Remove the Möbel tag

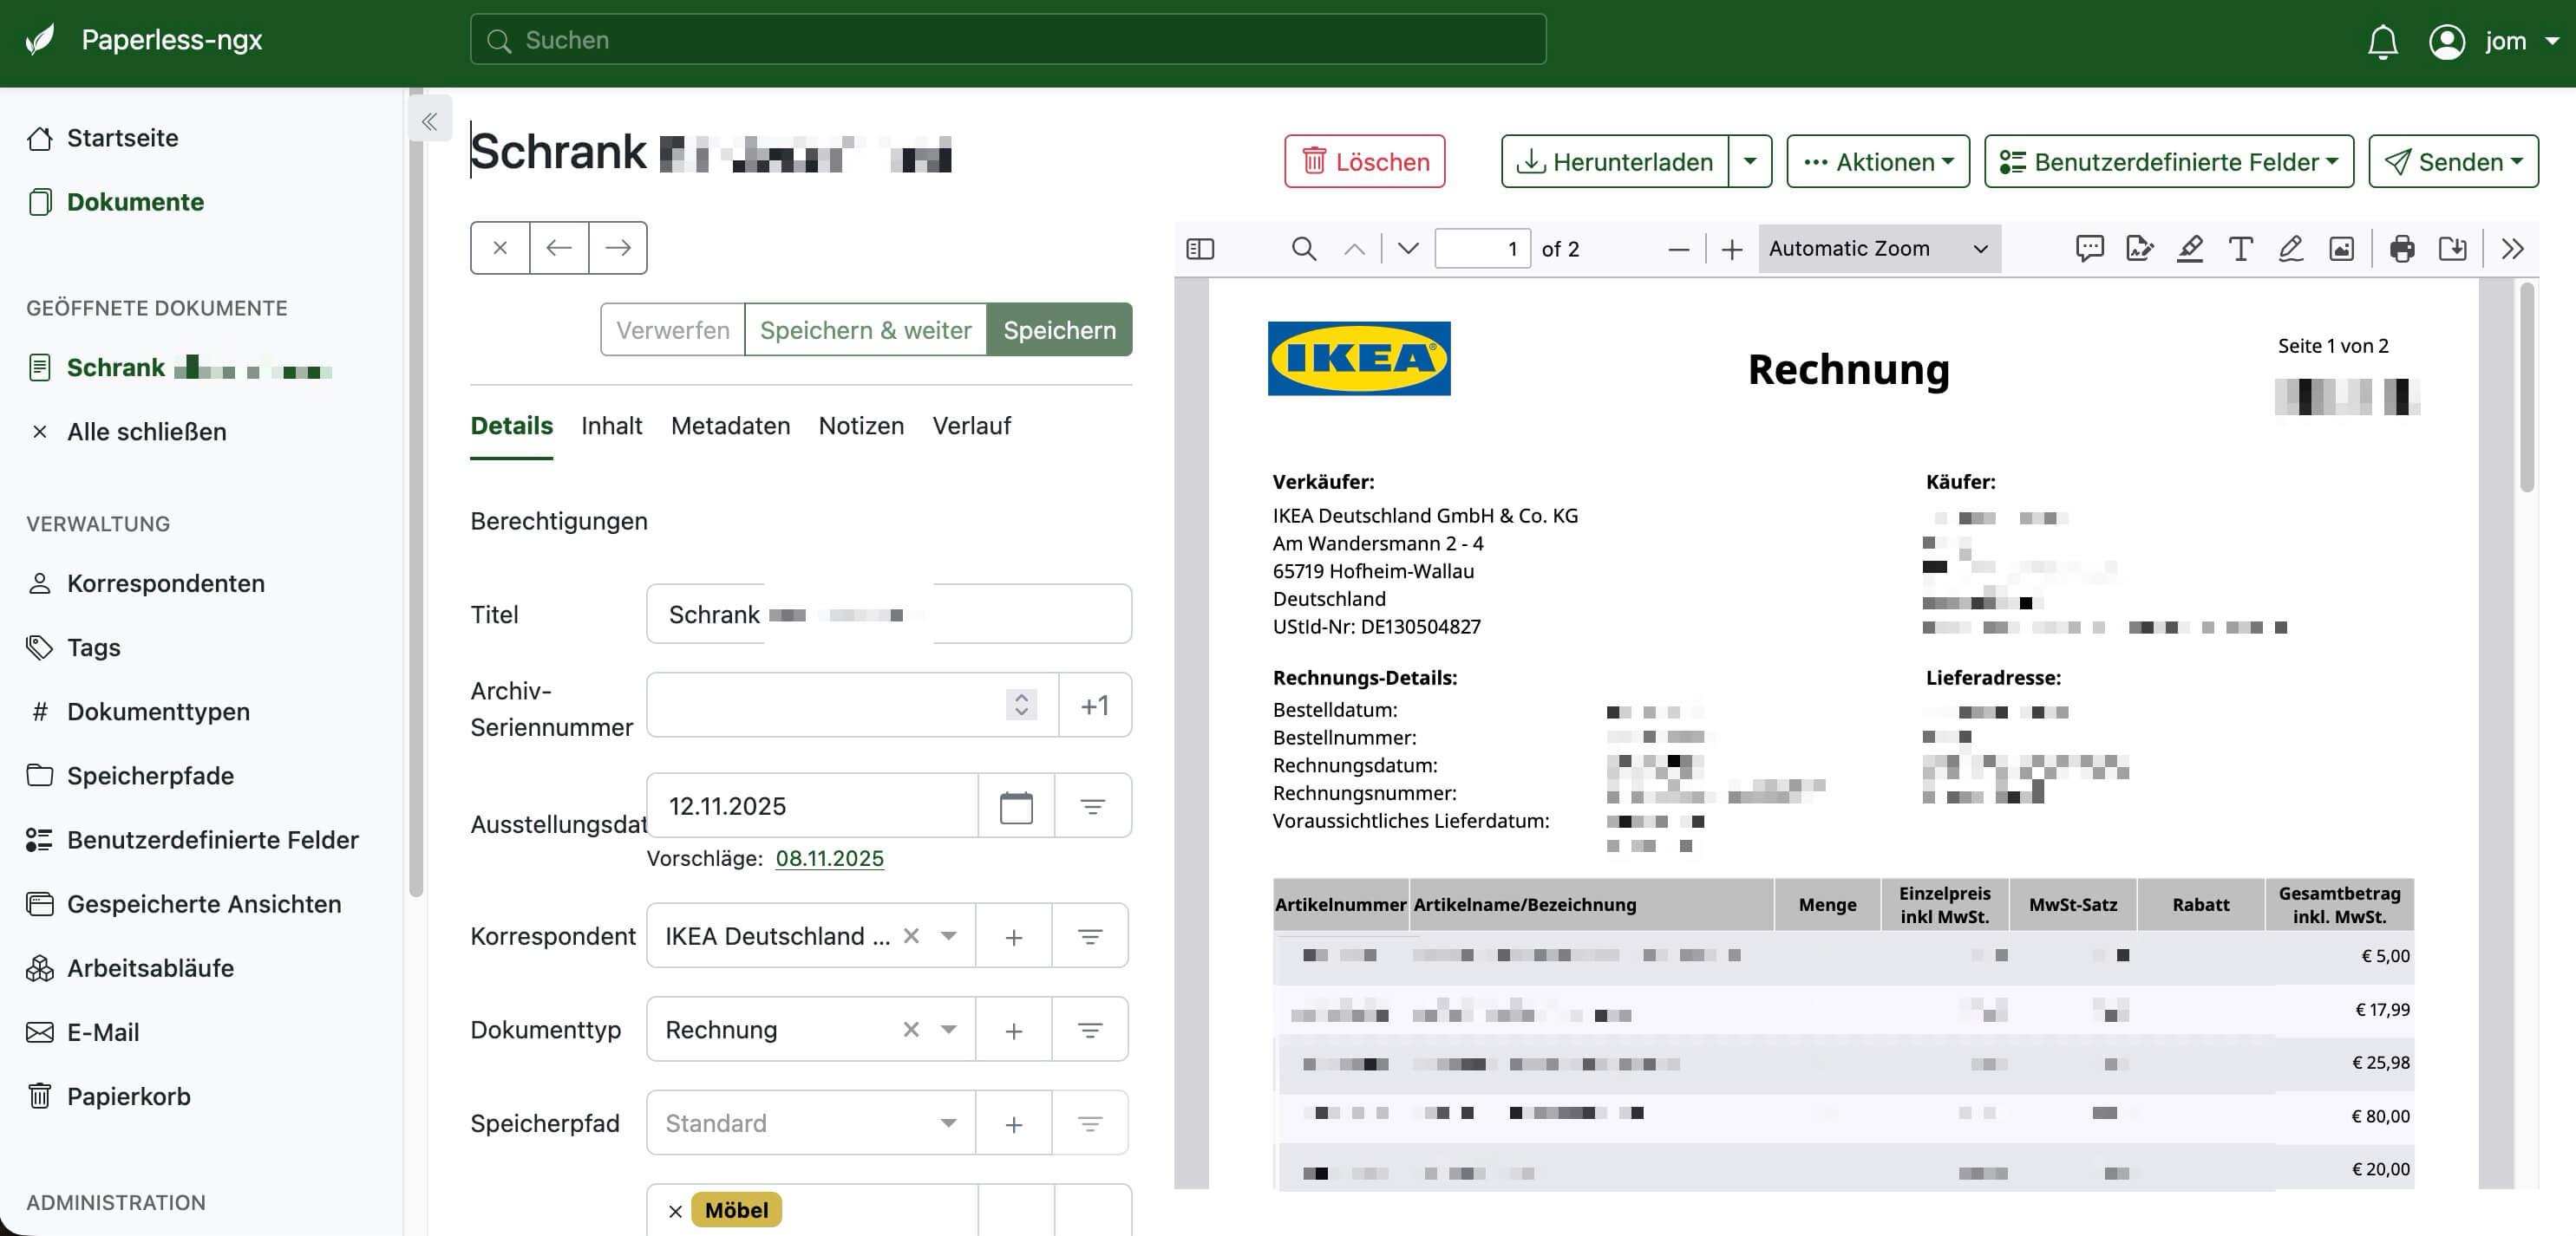(675, 1211)
